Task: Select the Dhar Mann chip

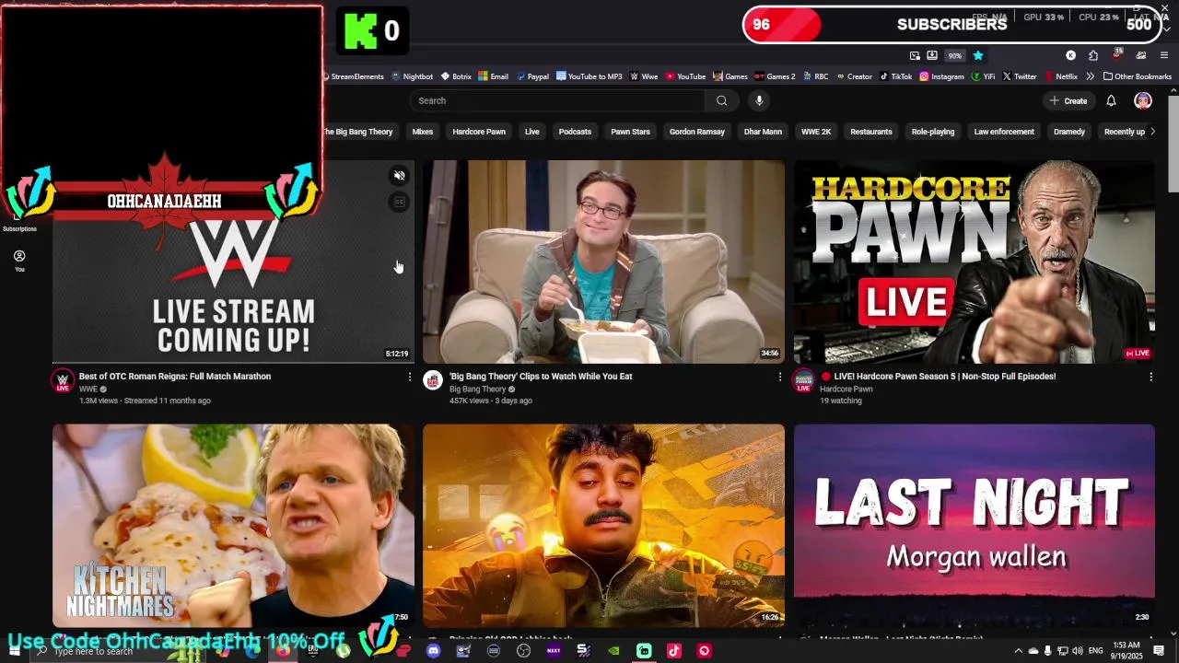Action: coord(763,132)
